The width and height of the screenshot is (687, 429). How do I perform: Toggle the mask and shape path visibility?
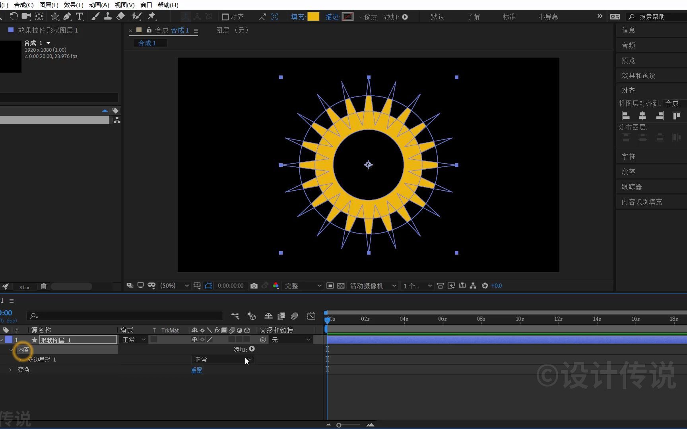click(208, 286)
